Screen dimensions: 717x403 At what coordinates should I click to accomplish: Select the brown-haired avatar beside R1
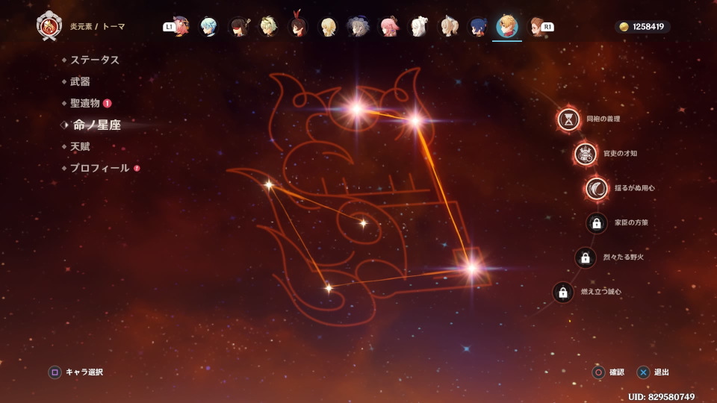[x=535, y=27]
